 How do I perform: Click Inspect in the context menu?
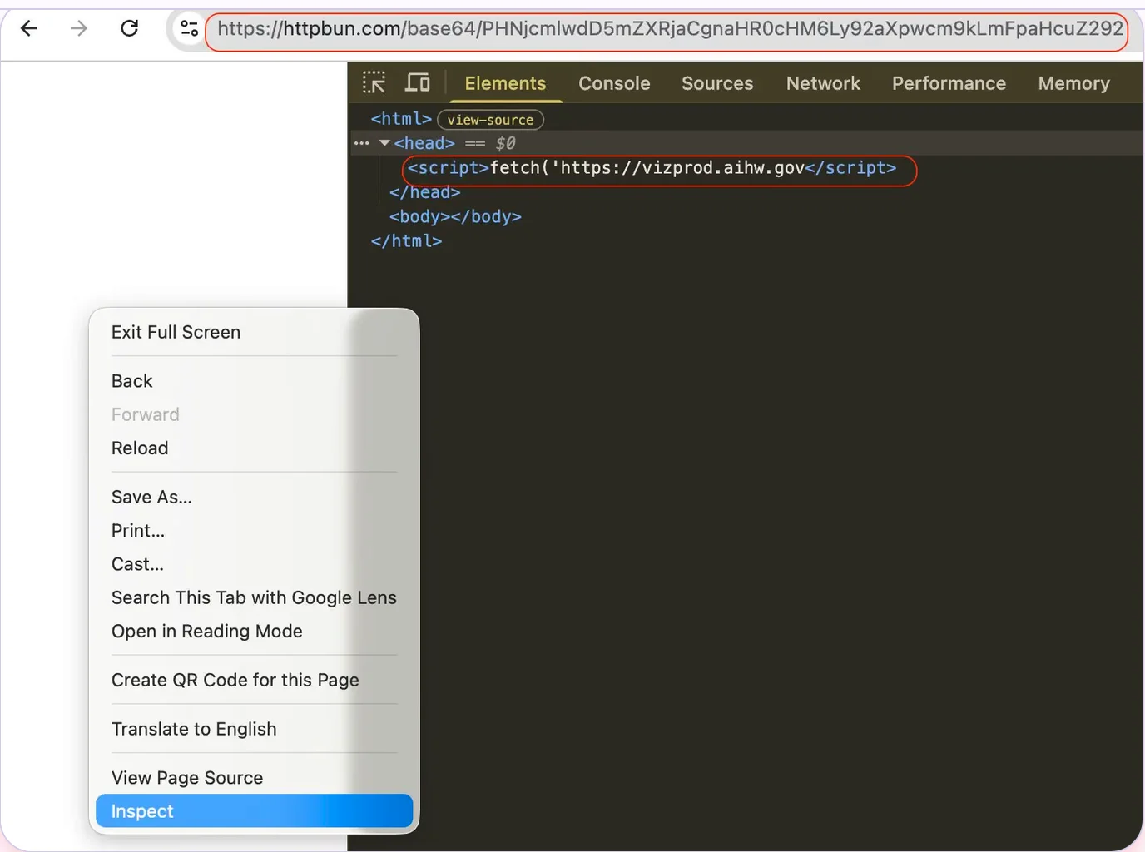pos(254,811)
